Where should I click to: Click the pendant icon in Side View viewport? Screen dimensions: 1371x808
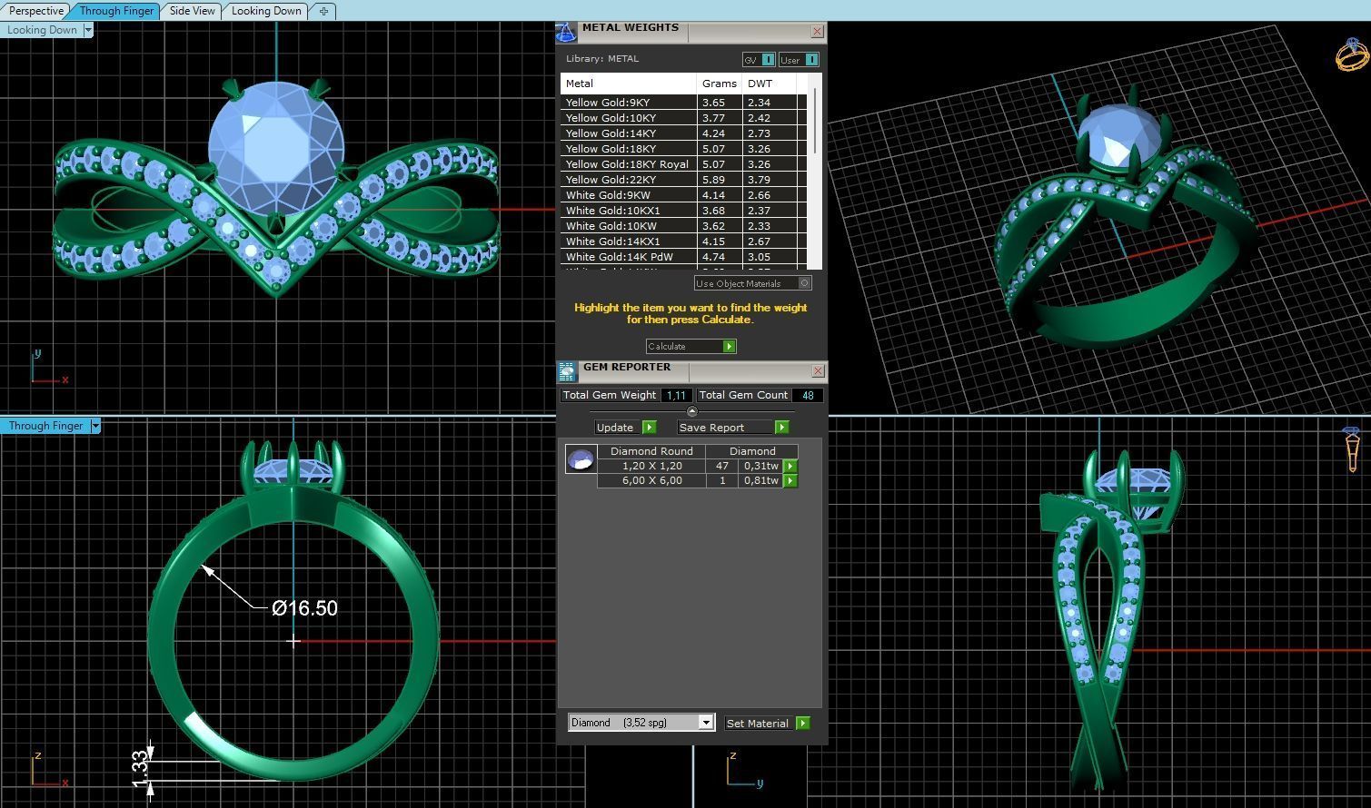(x=1352, y=450)
